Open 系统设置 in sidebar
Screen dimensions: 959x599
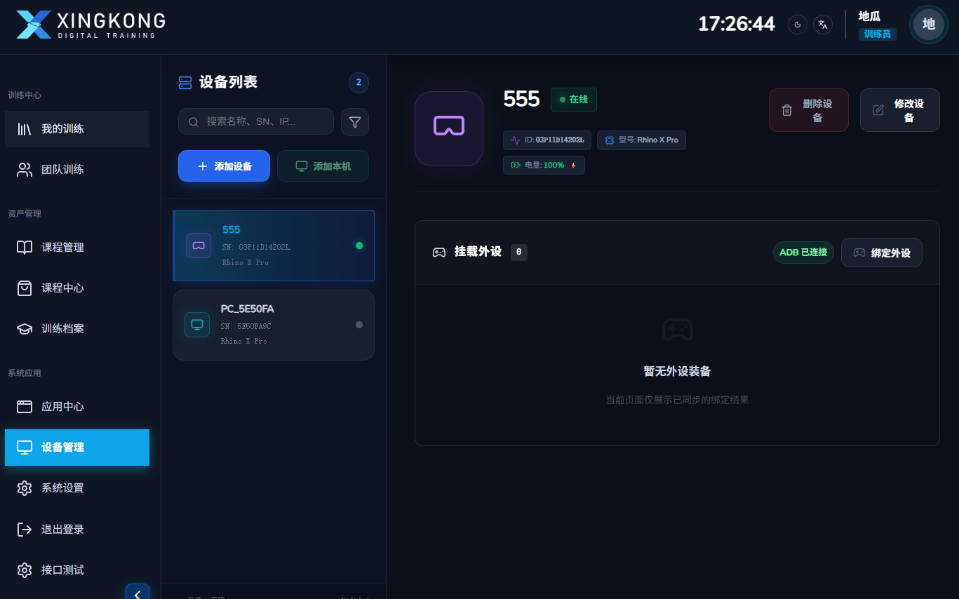[x=77, y=488]
